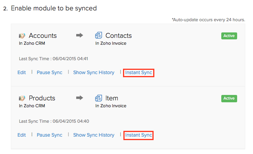The image size is (253, 154).
Task: Show Sync History for Products module
Action: pyautogui.click(x=94, y=135)
